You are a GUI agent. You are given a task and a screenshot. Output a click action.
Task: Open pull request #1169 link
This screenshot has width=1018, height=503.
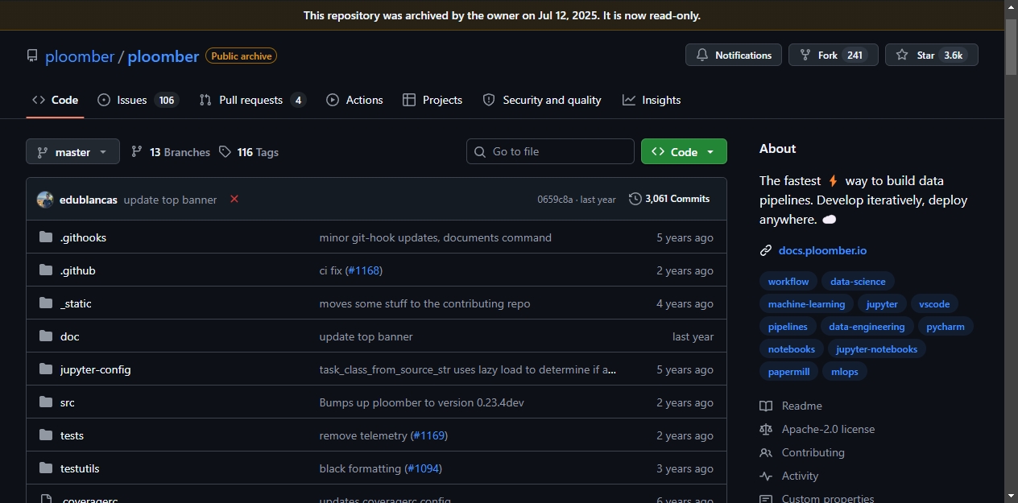pyautogui.click(x=428, y=435)
